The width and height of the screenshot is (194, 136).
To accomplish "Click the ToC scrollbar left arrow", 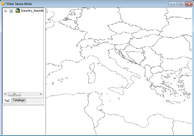I will pyautogui.click(x=5, y=94).
